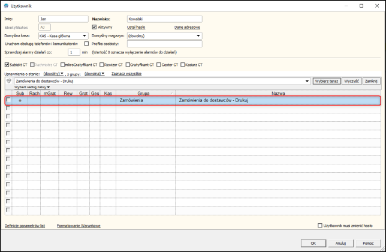This screenshot has width=386, height=252.
Task: Select the 'Zamówienia do dostawców - Drukuj' name cell
Action: coord(278,100)
